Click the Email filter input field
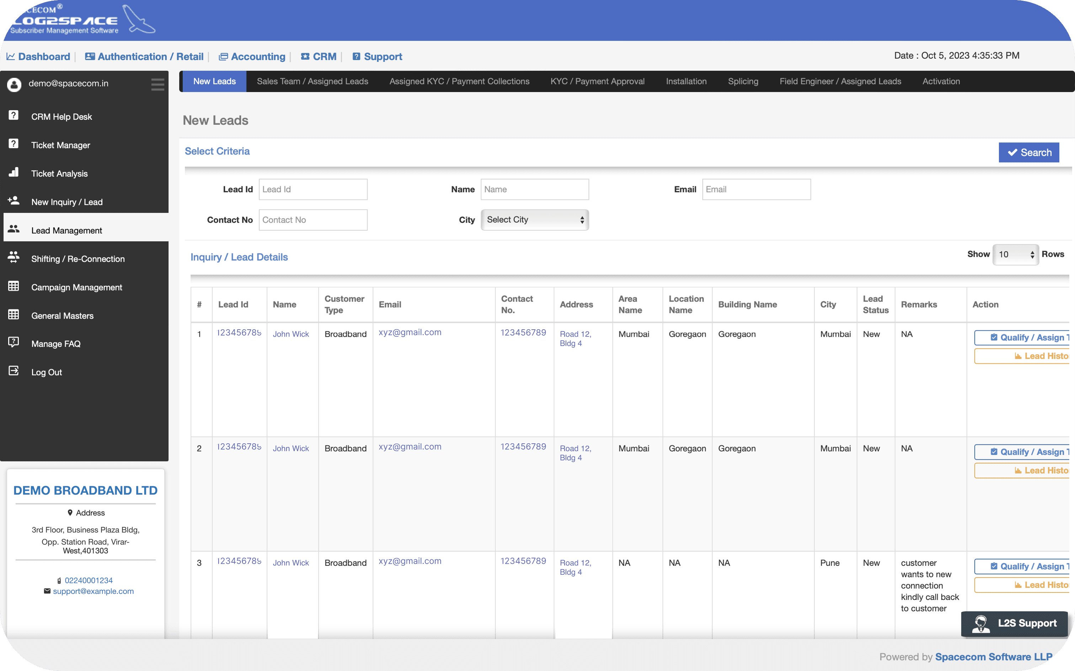This screenshot has height=671, width=1075. (x=756, y=189)
